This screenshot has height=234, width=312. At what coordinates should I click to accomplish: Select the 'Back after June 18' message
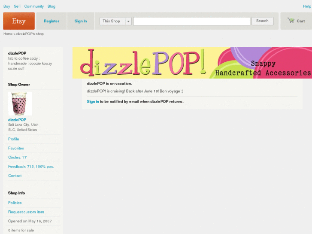[135, 91]
